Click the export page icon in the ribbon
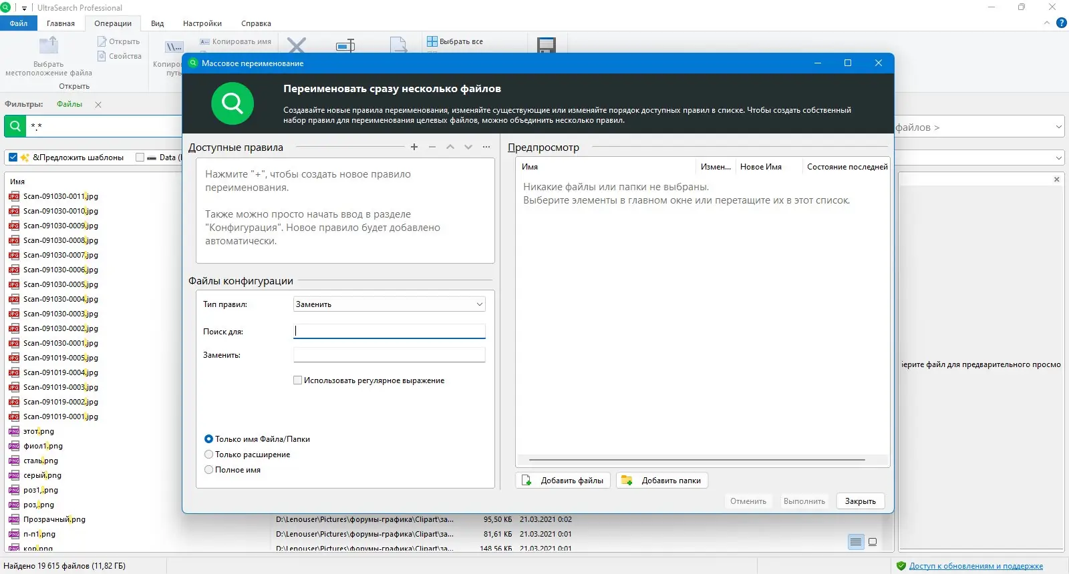This screenshot has width=1069, height=574. pyautogui.click(x=399, y=45)
